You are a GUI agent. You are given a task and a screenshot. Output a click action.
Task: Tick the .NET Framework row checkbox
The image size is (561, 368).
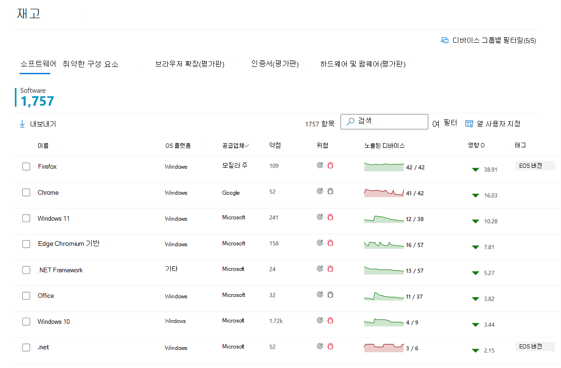point(26,270)
